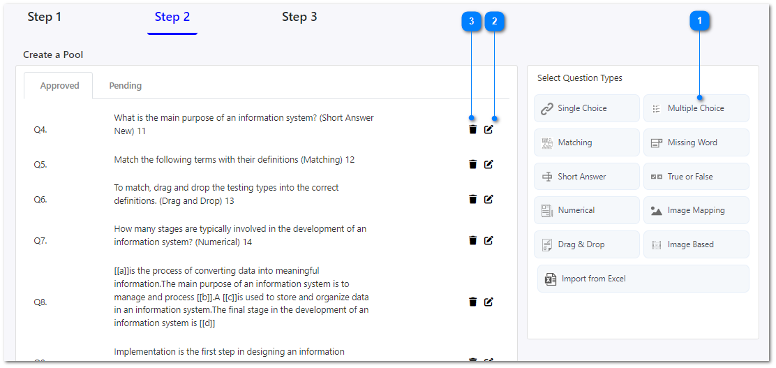The width and height of the screenshot is (776, 368).
Task: Edit the Q8 missing word question
Action: [x=488, y=302]
